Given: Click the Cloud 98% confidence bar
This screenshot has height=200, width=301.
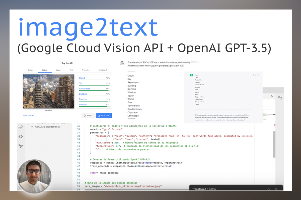Looking at the screenshot, I should [94, 80].
